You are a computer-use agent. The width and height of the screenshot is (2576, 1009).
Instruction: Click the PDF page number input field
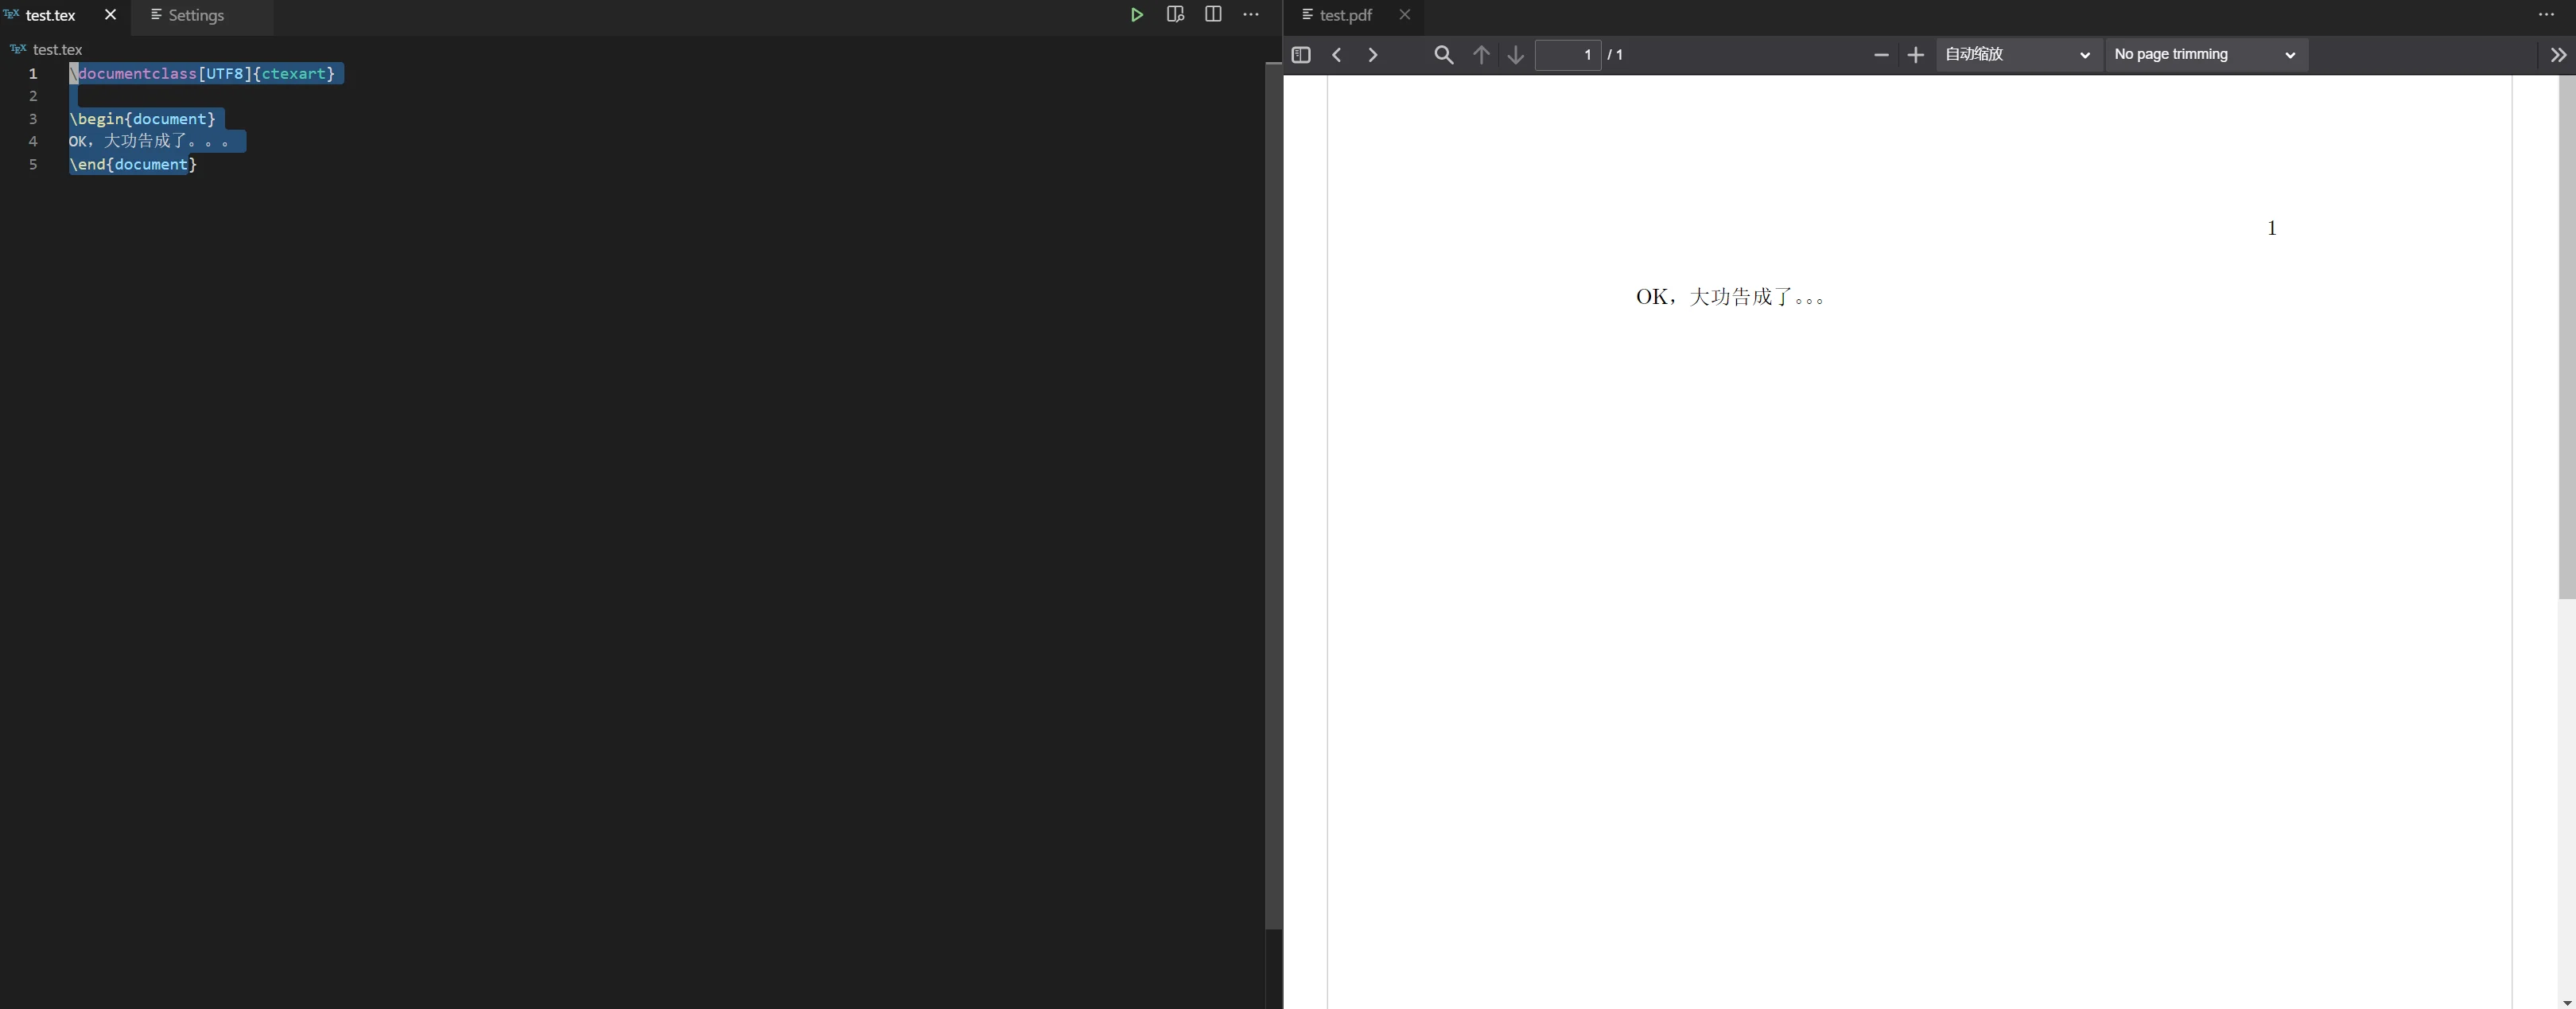coord(1567,56)
